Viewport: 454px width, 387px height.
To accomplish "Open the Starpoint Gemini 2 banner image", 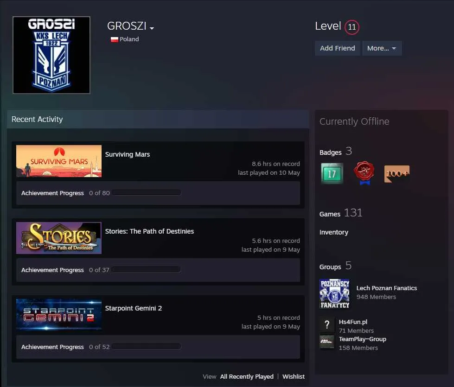I will (59, 315).
